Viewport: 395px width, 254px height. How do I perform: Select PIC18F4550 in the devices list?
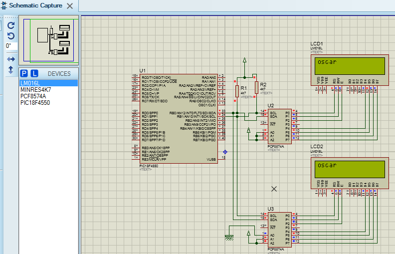click(x=48, y=103)
